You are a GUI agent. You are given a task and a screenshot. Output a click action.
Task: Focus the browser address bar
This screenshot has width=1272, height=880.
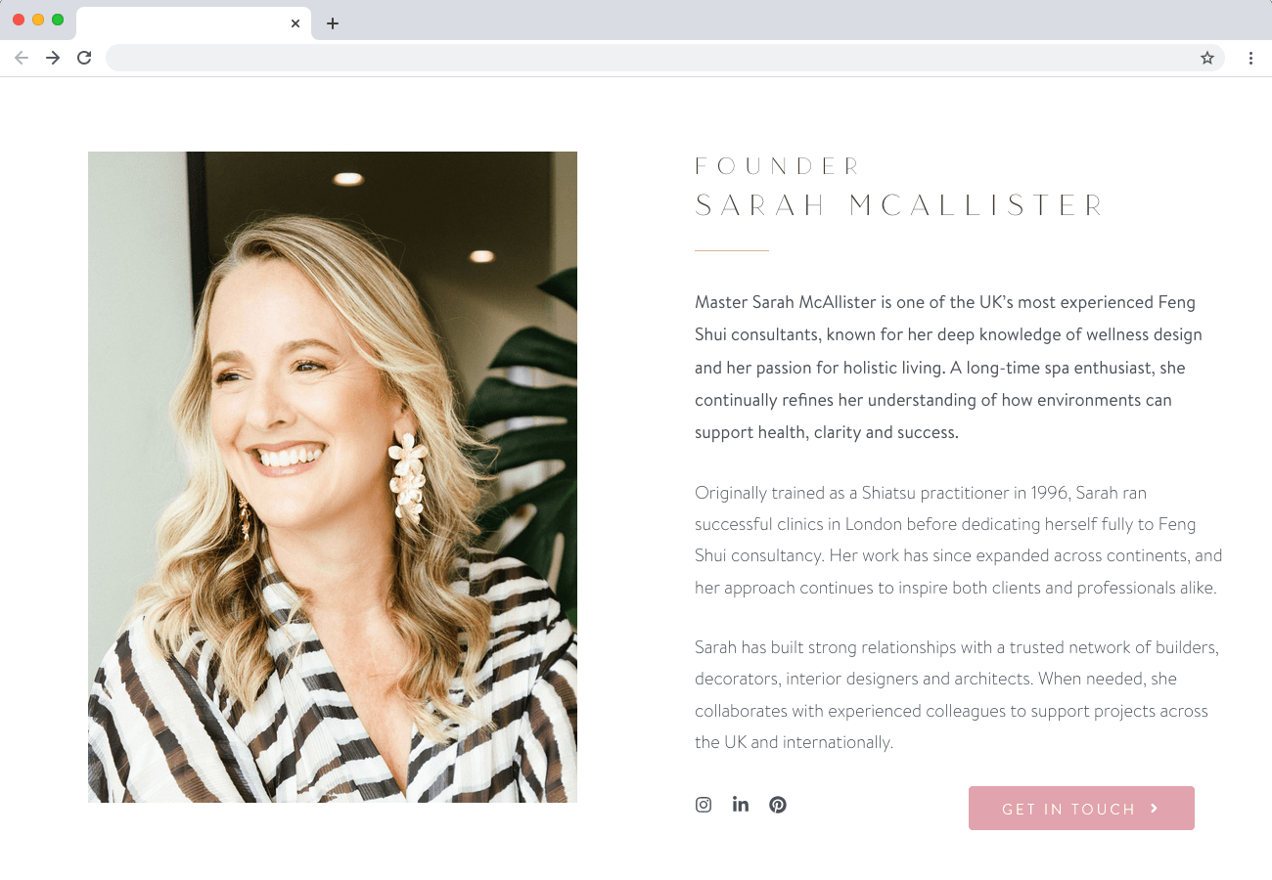651,58
